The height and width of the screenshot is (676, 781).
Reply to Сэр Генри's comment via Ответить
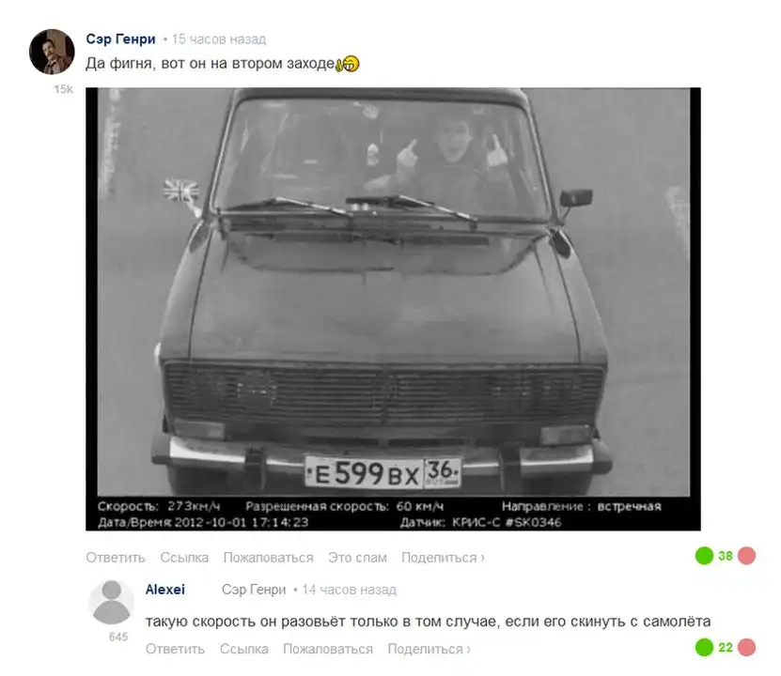[116, 558]
